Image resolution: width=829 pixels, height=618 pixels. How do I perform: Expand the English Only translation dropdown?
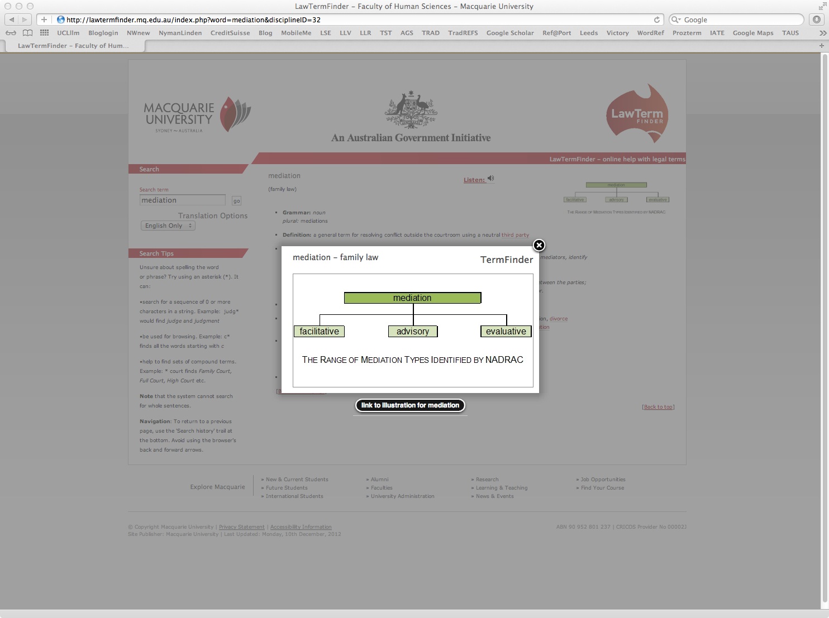coord(168,226)
